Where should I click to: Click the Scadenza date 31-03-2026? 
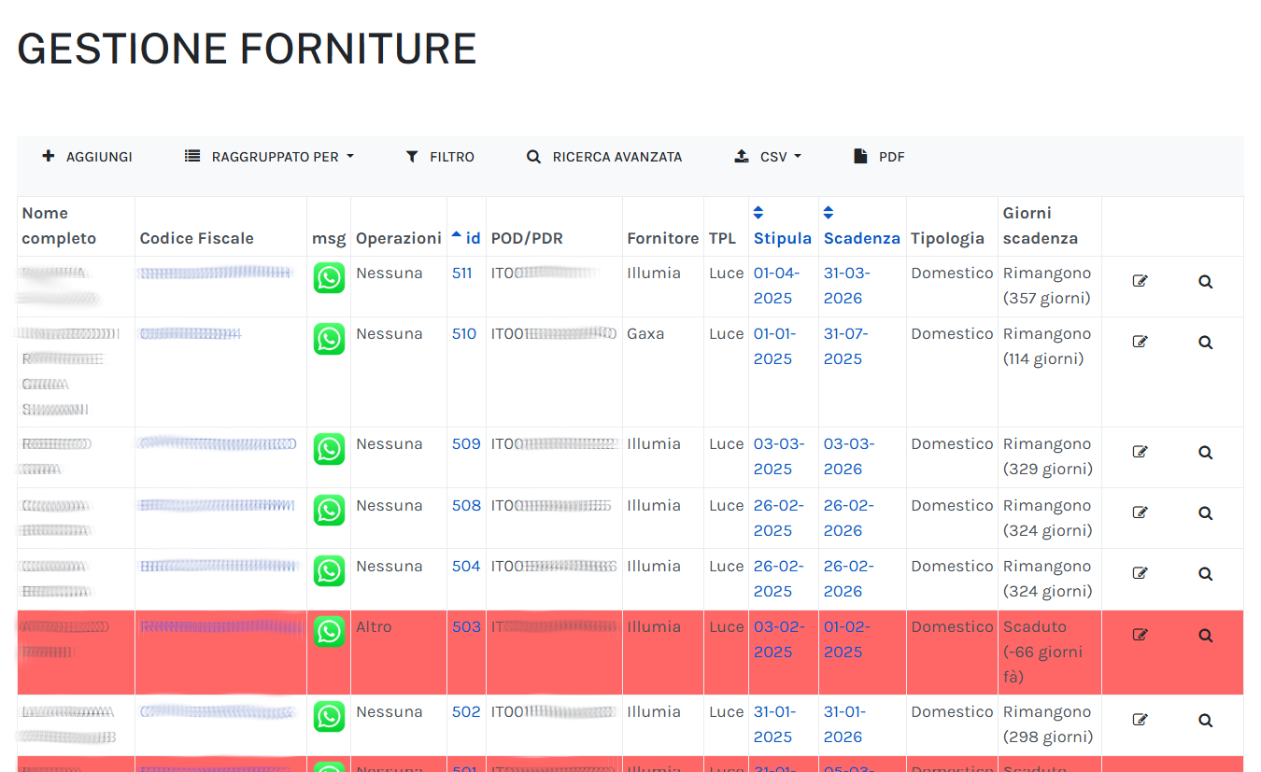[x=846, y=286]
